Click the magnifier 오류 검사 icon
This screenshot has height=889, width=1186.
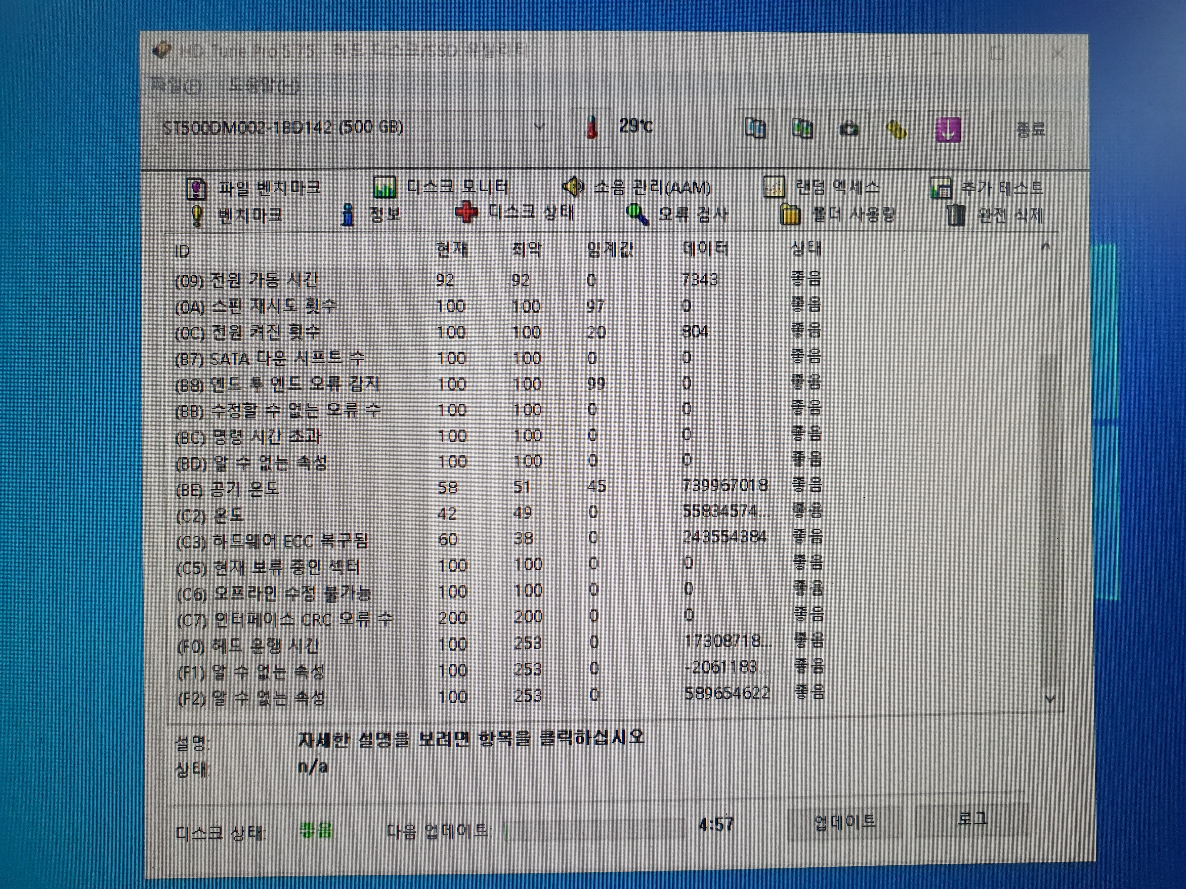637,214
